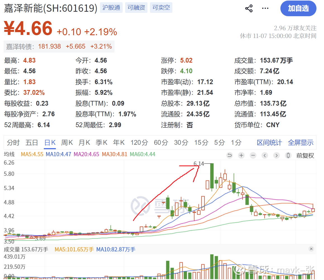Click the 涨停 value 5.02
Image resolution: width=324 pixels, height=280 pixels.
pos(186,60)
